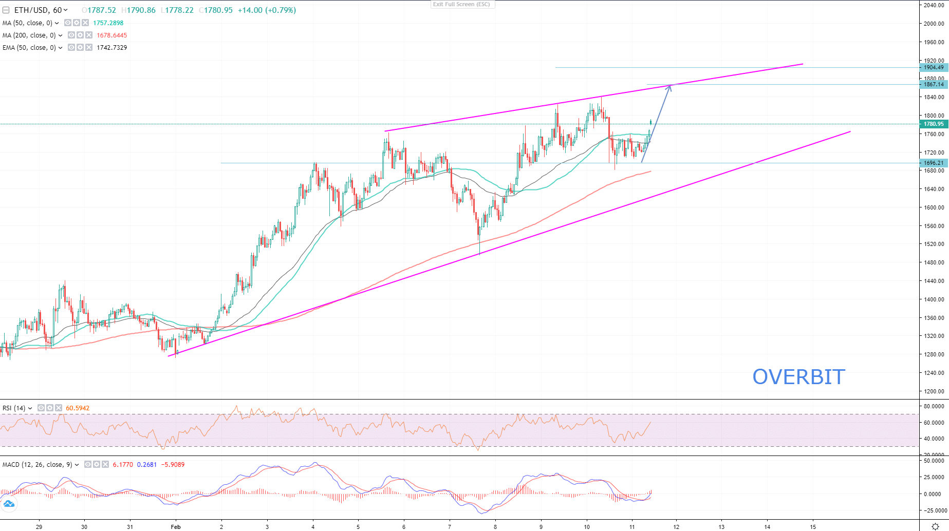Image resolution: width=949 pixels, height=531 pixels.
Task: Toggle RSI indicator visibility eye
Action: (x=41, y=408)
